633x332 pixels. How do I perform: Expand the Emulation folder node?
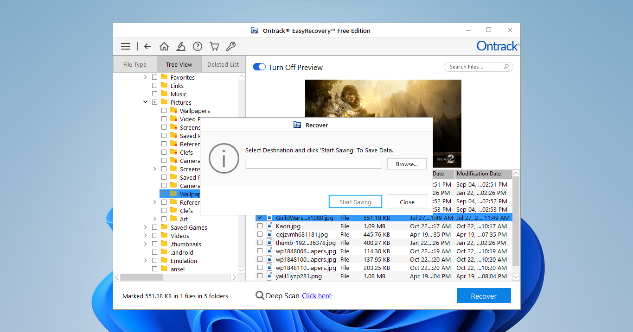coord(145,261)
